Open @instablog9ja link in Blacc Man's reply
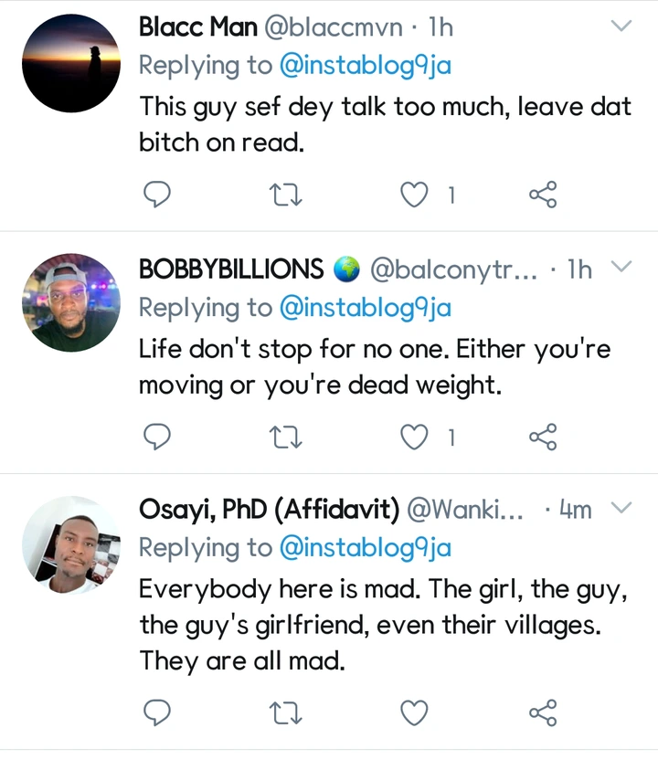This screenshot has width=658, height=770. point(365,67)
